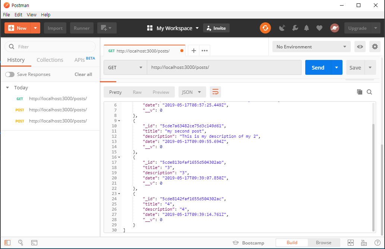The image size is (385, 249).
Task: Copy response body to clipboard
Action: tap(359, 92)
